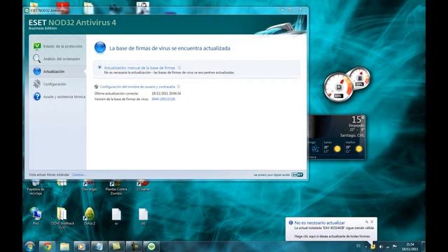Image resolution: width=448 pixels, height=252 pixels.
Task: Select the Red network desktop icon
Action: tap(36, 216)
